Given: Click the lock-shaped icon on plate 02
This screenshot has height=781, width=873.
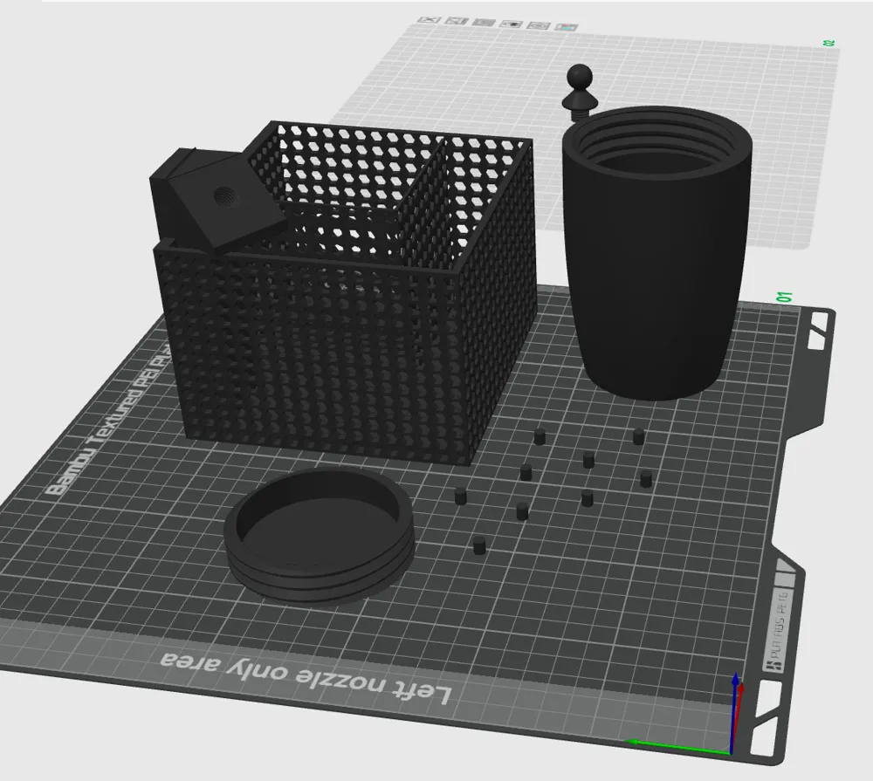Looking at the screenshot, I should pyautogui.click(x=511, y=24).
